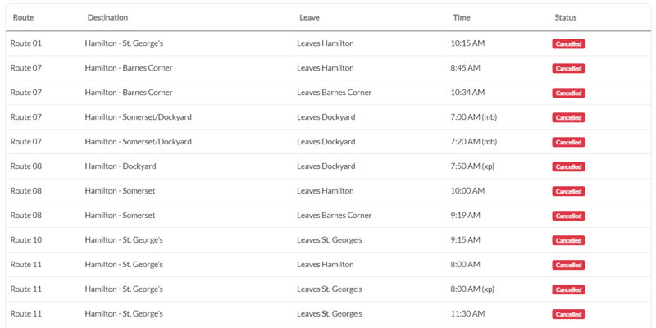Image resolution: width=656 pixels, height=328 pixels.
Task: Click the 7:50 AM (xp) time cell
Action: pyautogui.click(x=472, y=166)
